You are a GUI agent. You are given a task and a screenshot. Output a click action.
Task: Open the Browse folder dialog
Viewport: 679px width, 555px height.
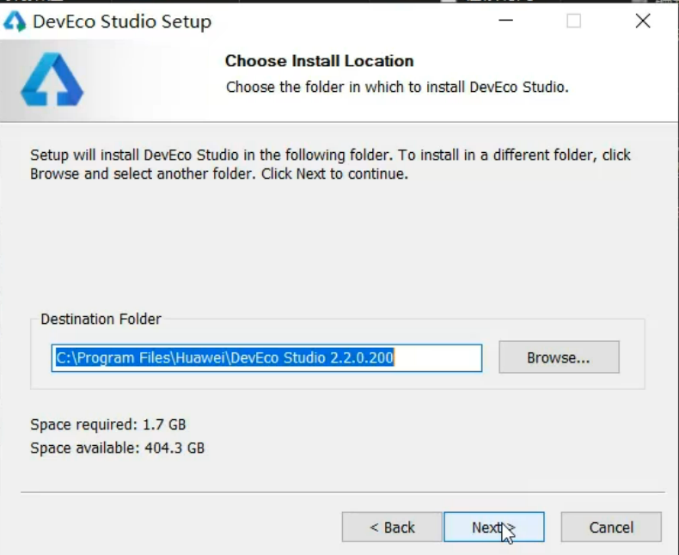pos(559,357)
